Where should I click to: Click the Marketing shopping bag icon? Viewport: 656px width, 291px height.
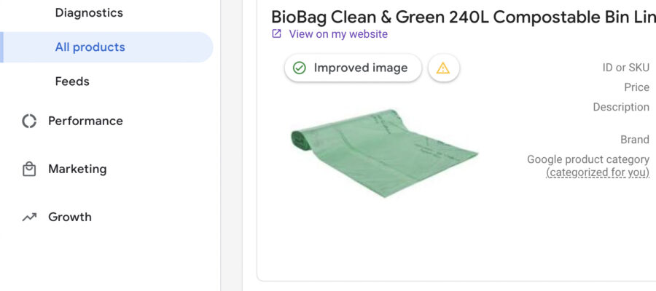pyautogui.click(x=29, y=169)
